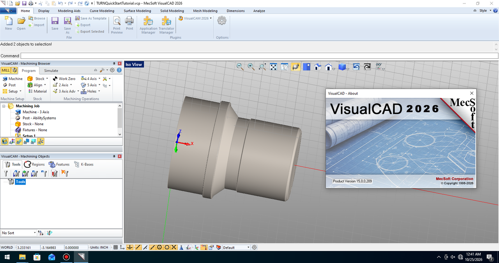The height and width of the screenshot is (263, 499).
Task: Collapse the Machining Job tree node
Action: (4, 106)
